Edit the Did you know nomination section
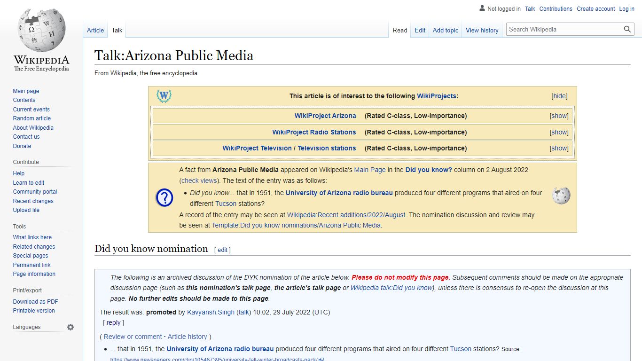The height and width of the screenshot is (361, 642). [x=222, y=250]
